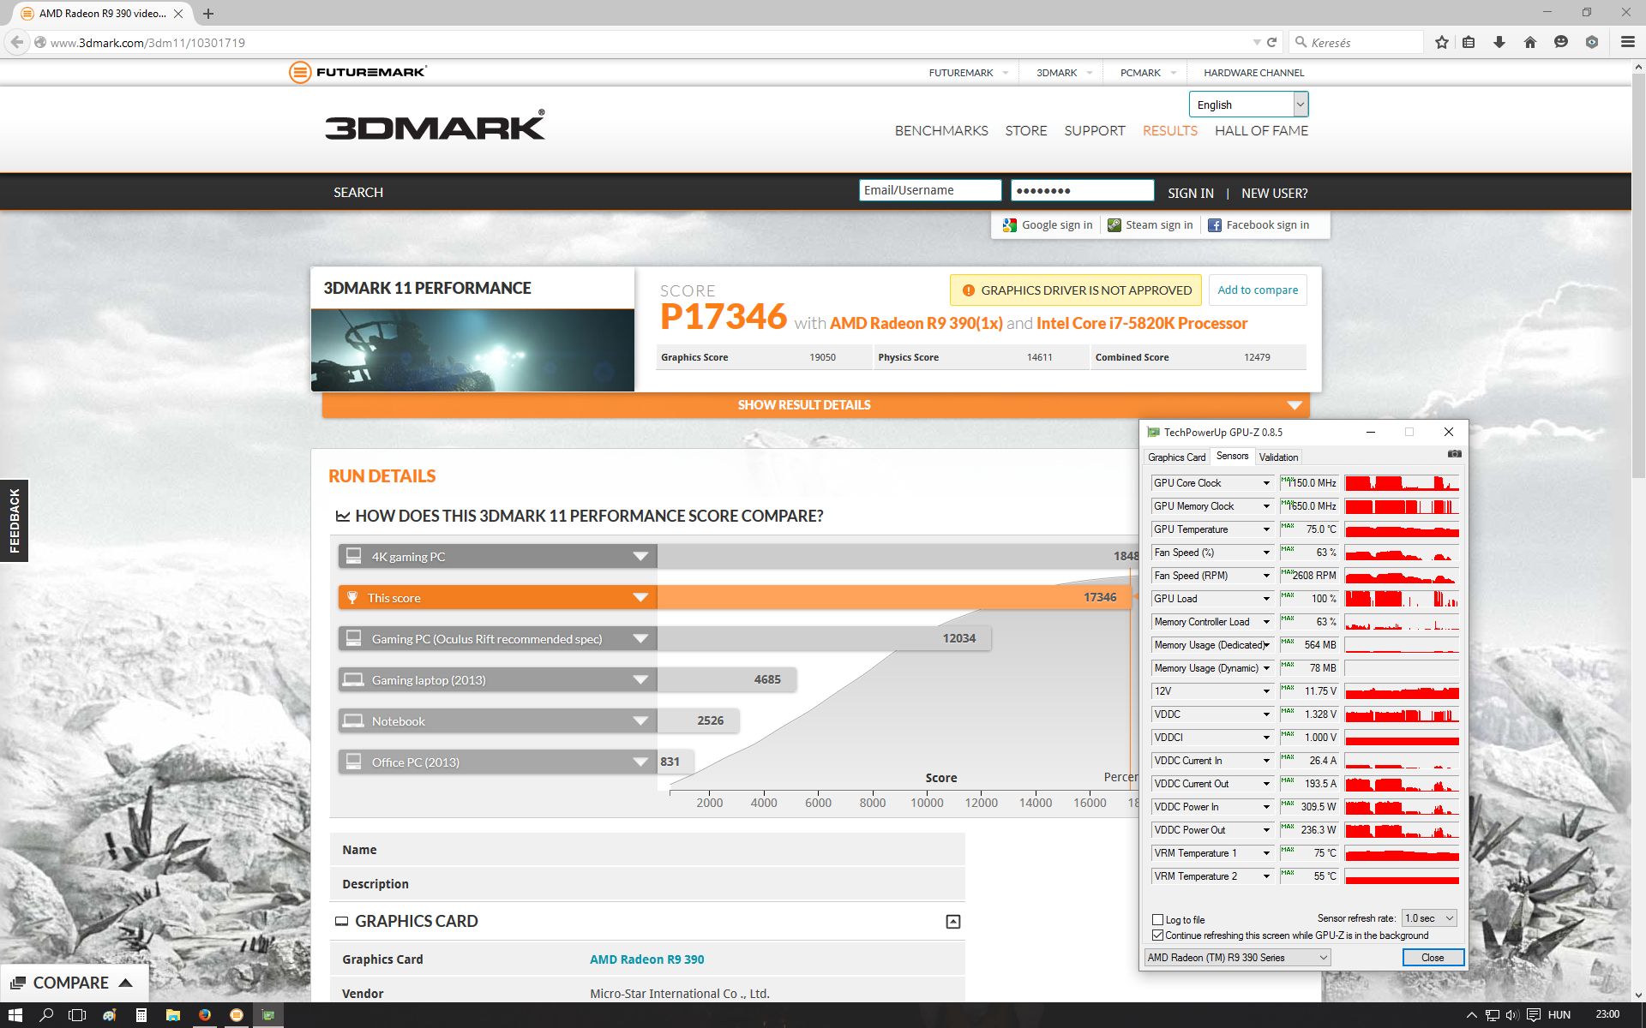This screenshot has height=1028, width=1646.
Task: Click the GPU-Z Close button
Action: pyautogui.click(x=1433, y=958)
